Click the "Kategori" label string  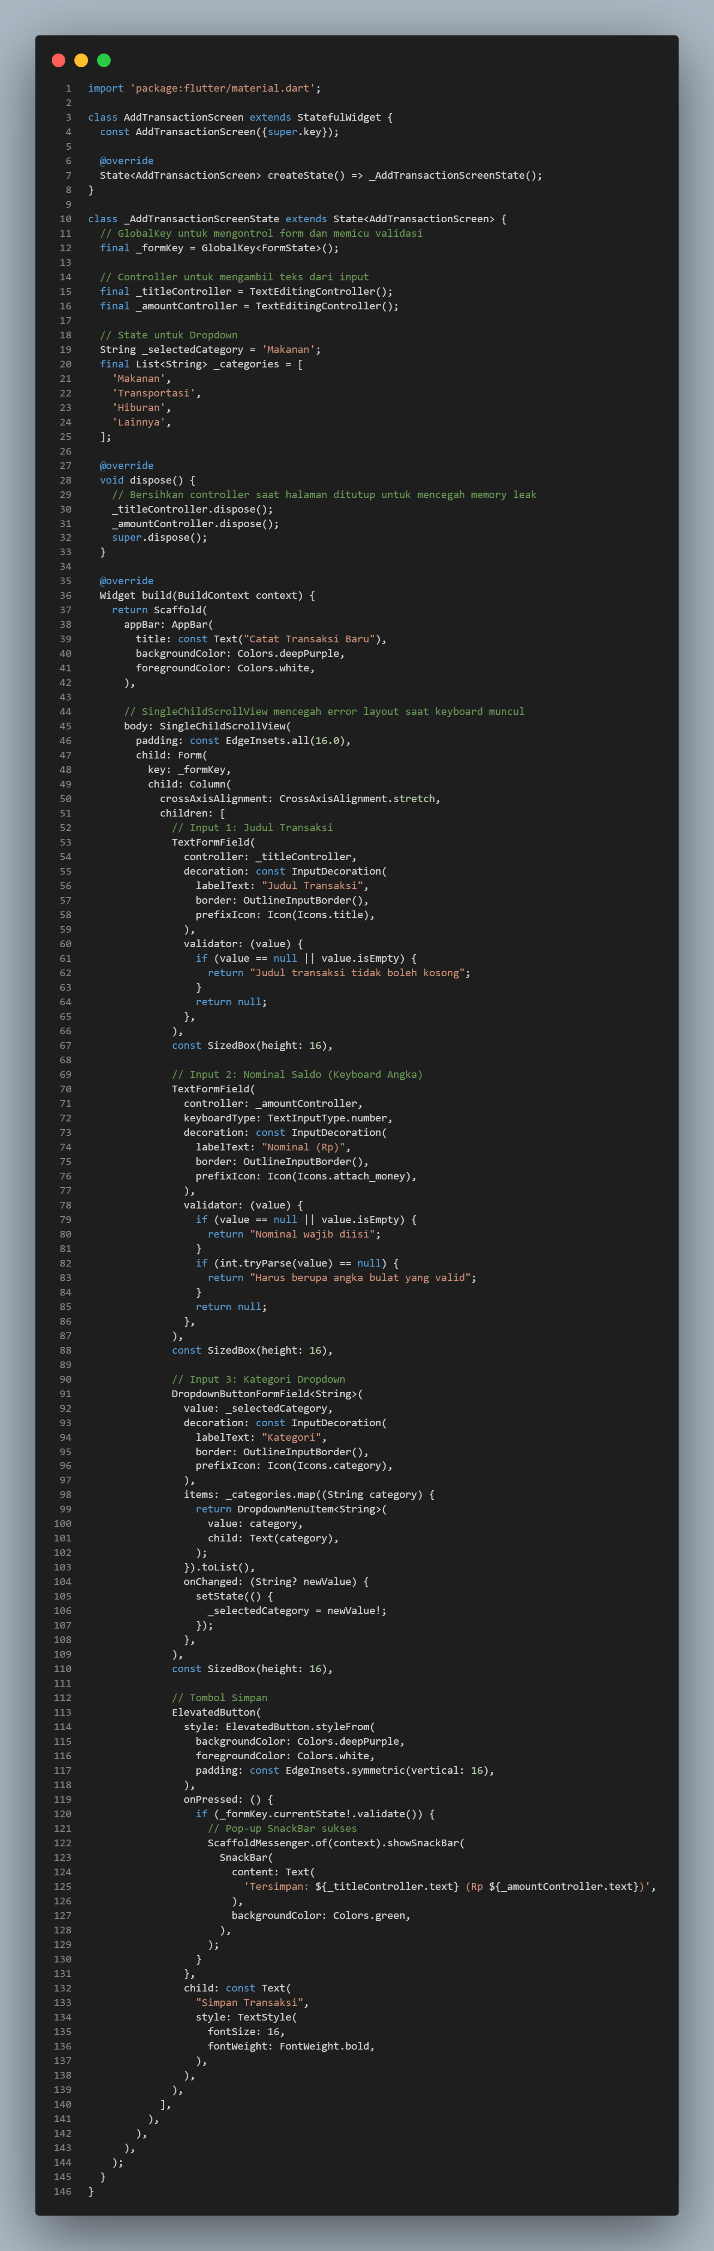point(291,1438)
